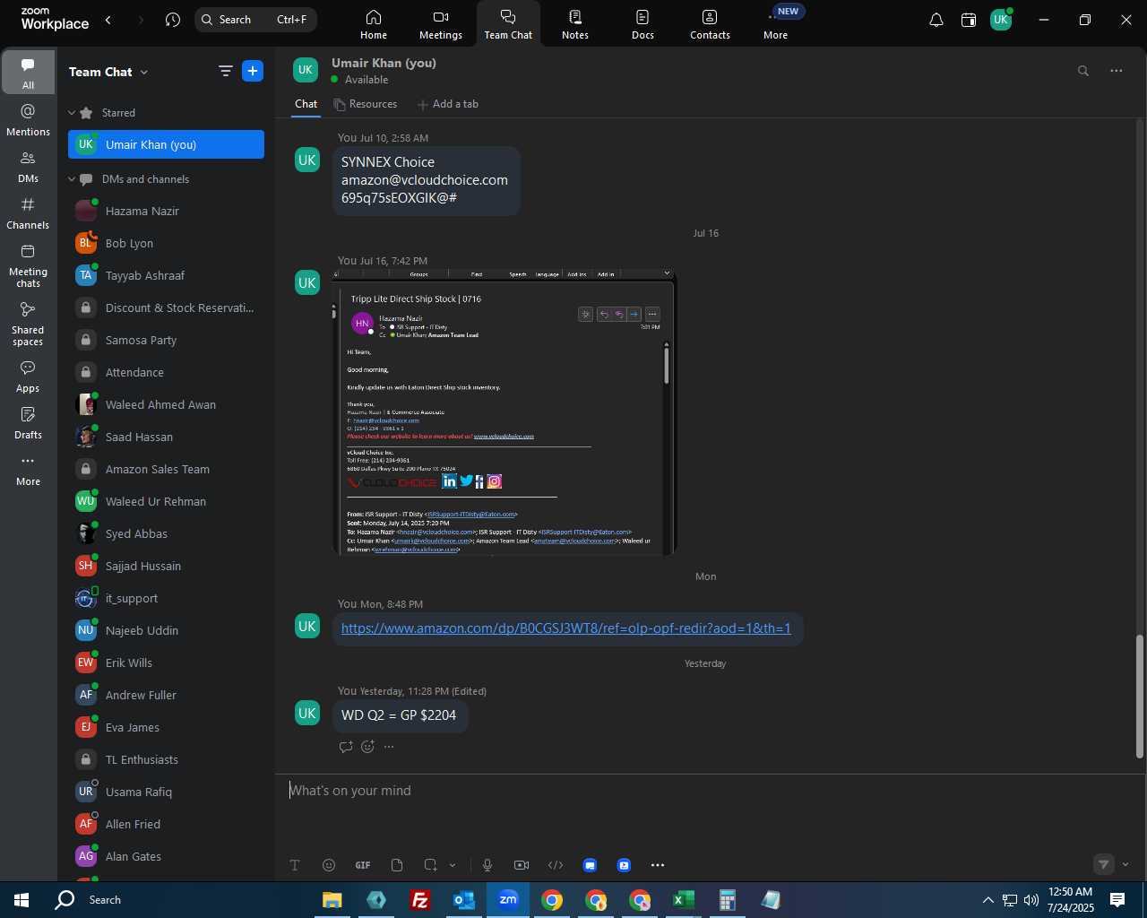The width and height of the screenshot is (1147, 918).
Task: Open the Amazon product link
Action: pyautogui.click(x=566, y=628)
